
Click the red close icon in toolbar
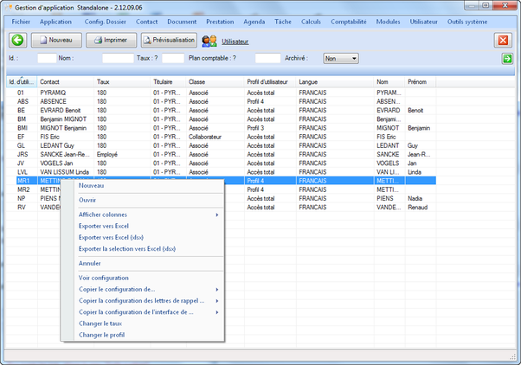point(503,41)
